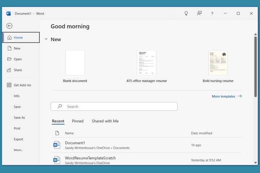This screenshot has height=173, width=260.
Task: Open the feedback person icon
Action: 199,13
